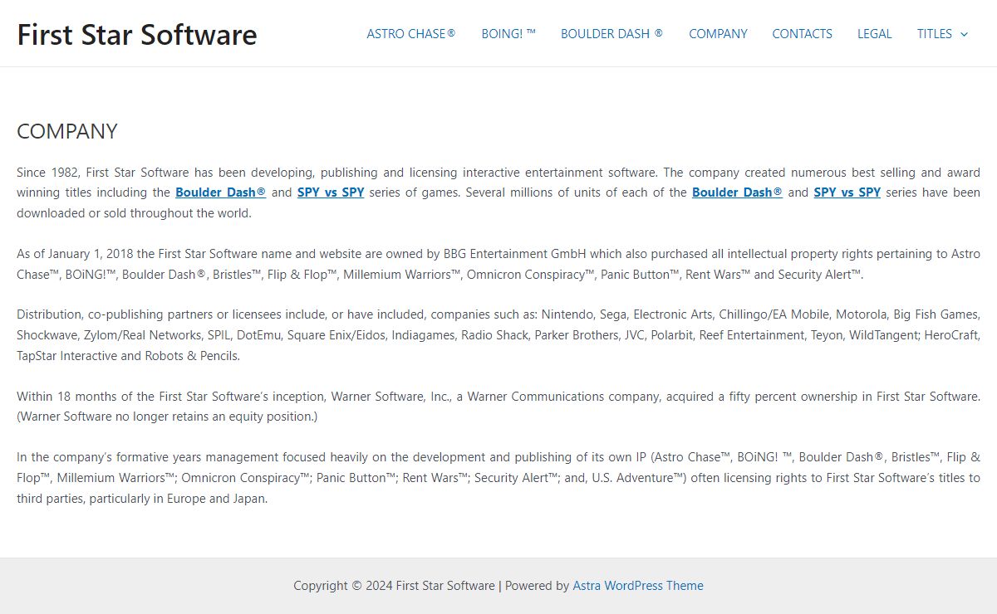Open second SPY vs SPY link before 'series have been'
This screenshot has height=614, width=997.
coord(847,192)
